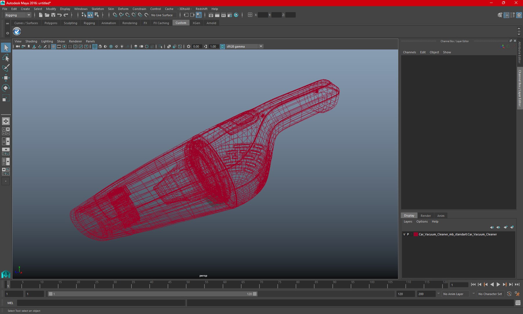
Task: Select the Lasso selection tool
Action: click(x=6, y=58)
